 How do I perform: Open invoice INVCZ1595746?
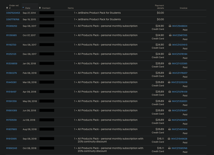(179, 148)
